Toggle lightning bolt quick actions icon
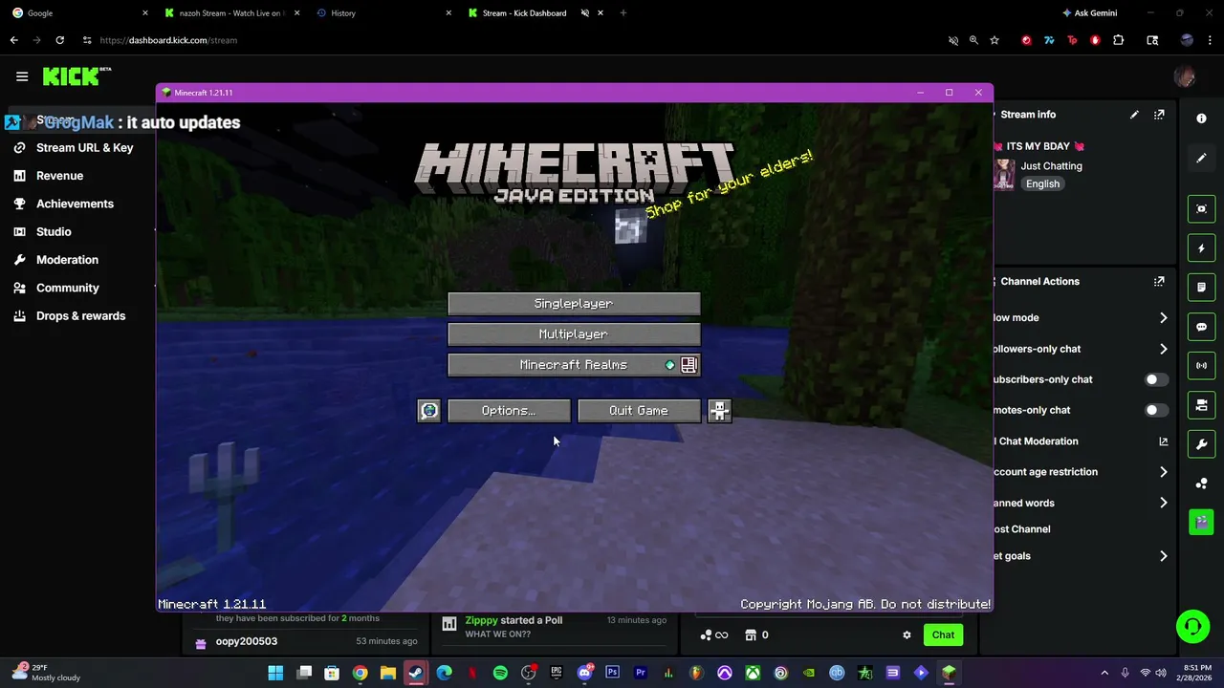The width and height of the screenshot is (1224, 688). coord(1201,248)
